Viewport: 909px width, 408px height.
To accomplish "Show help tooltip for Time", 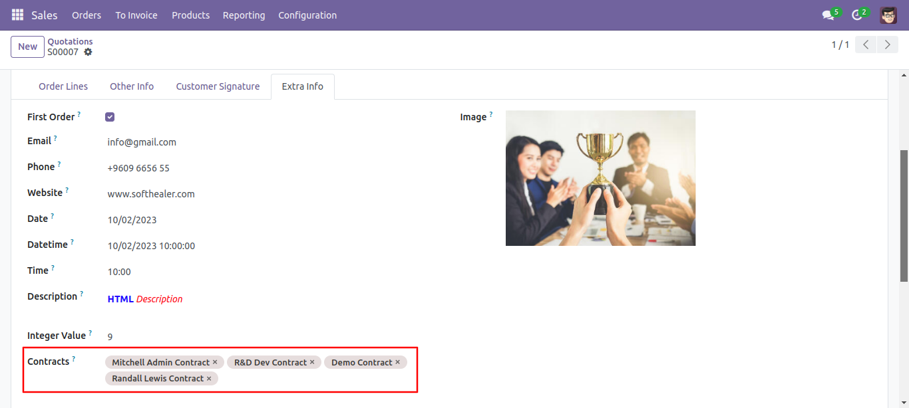I will [x=53, y=268].
